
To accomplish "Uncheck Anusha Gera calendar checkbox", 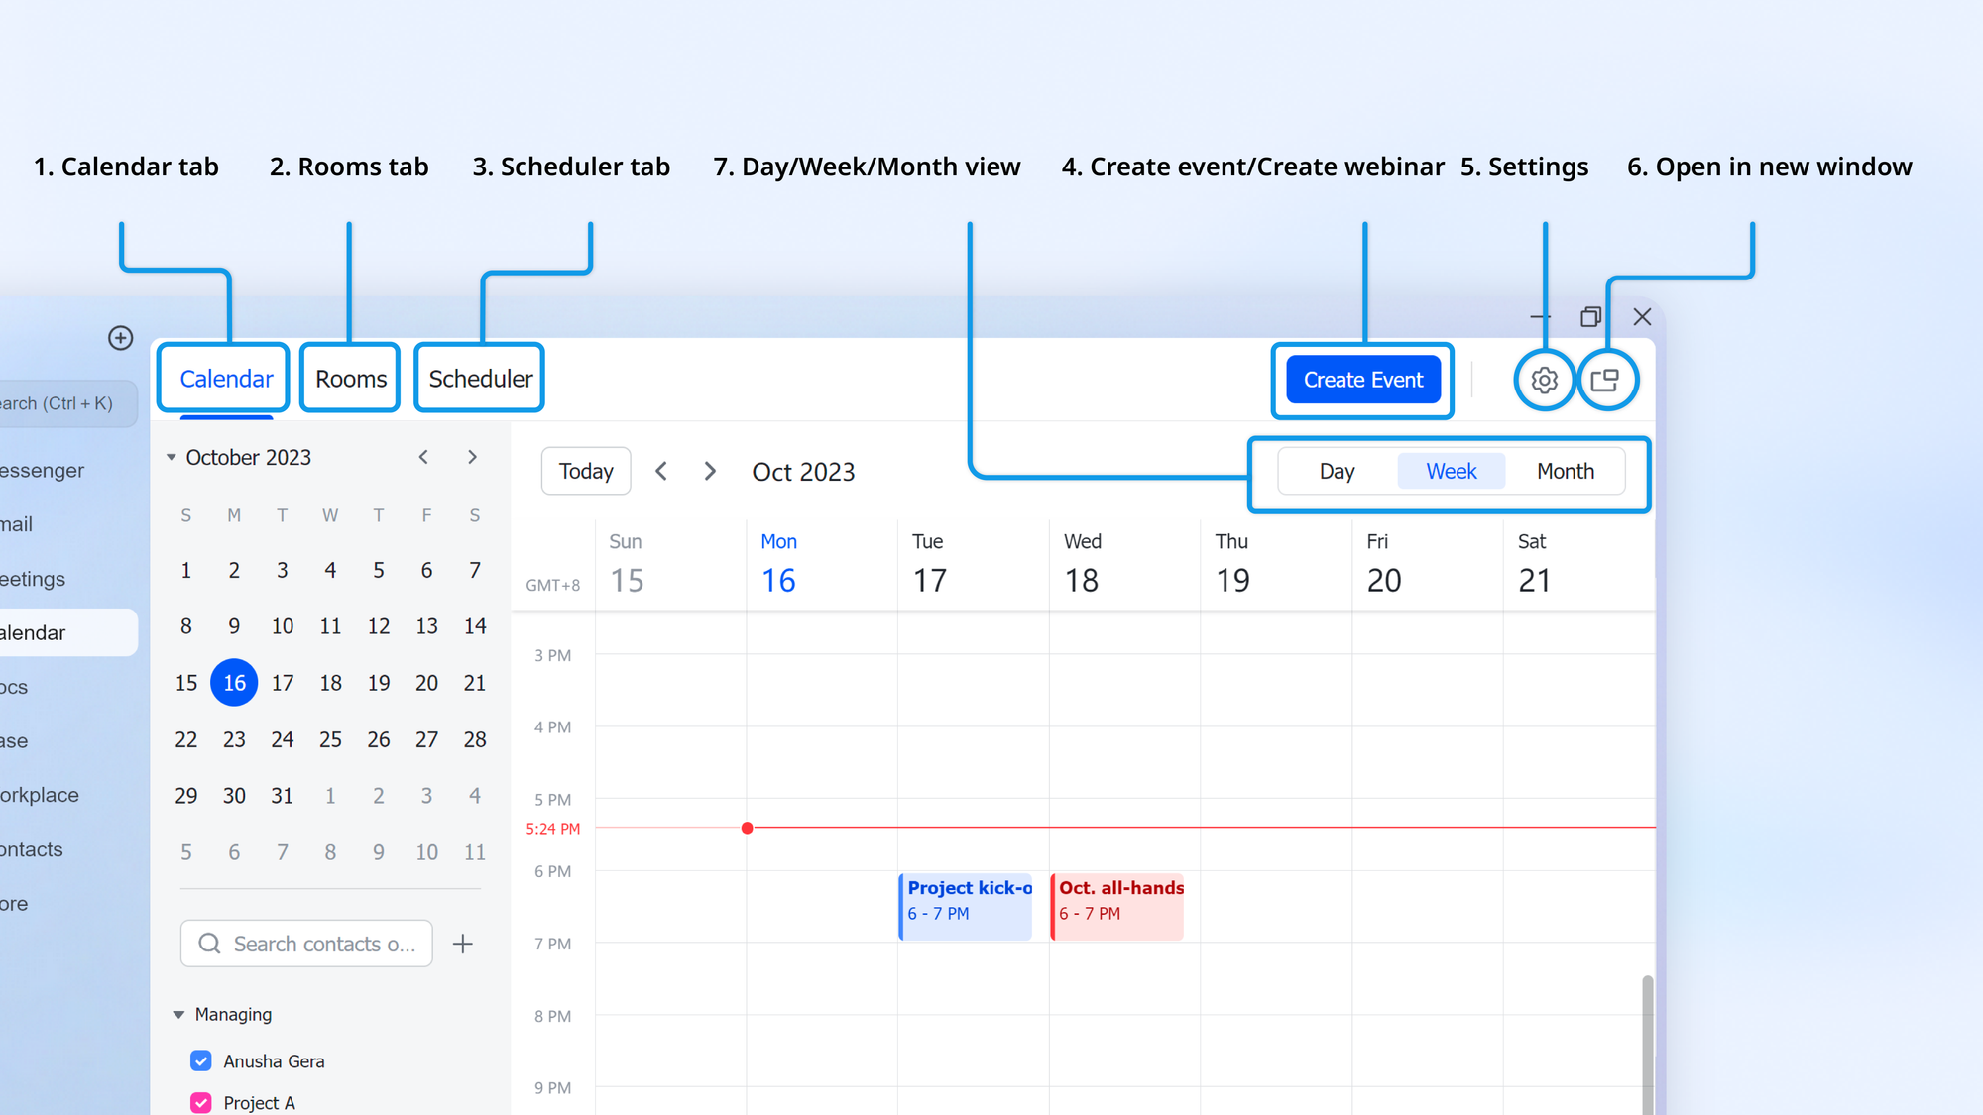I will [x=201, y=1060].
